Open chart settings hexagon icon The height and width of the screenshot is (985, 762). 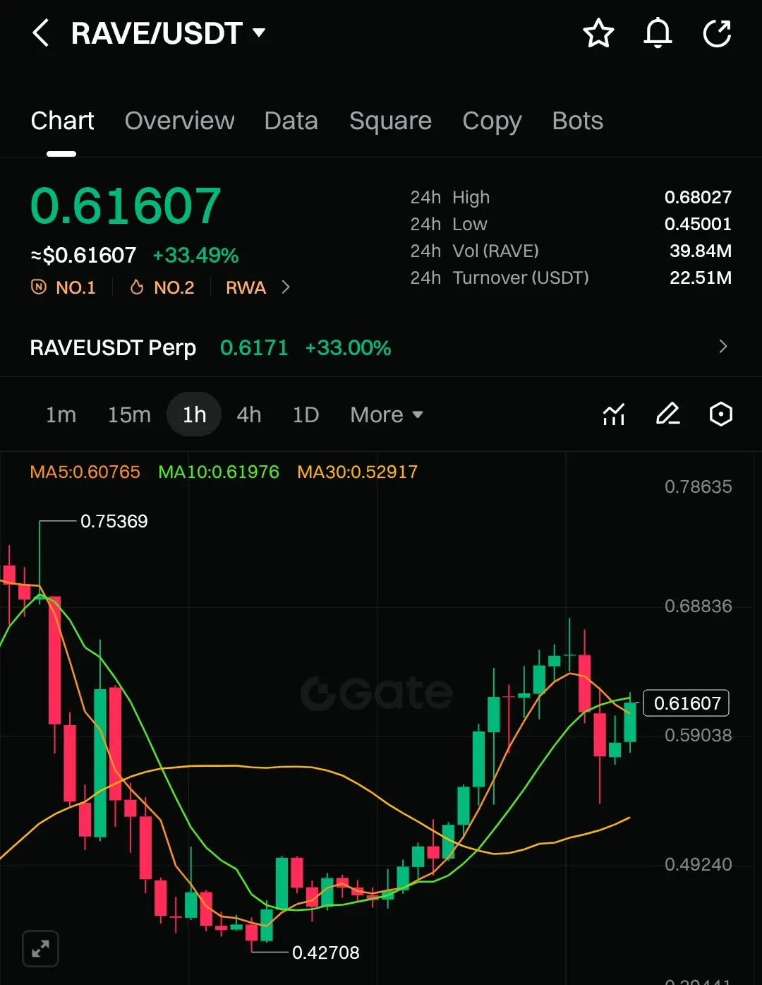click(720, 414)
